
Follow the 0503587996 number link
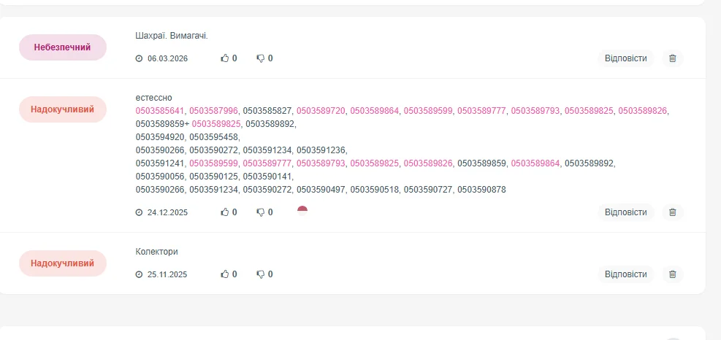[x=213, y=111]
